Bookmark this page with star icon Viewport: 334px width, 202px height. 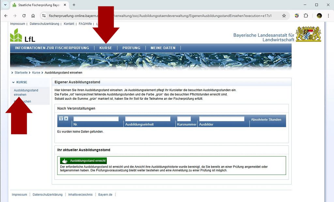pyautogui.click(x=284, y=16)
